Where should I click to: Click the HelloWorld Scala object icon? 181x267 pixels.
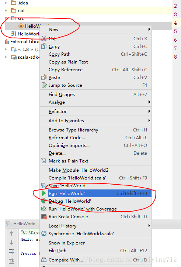click(x=21, y=26)
